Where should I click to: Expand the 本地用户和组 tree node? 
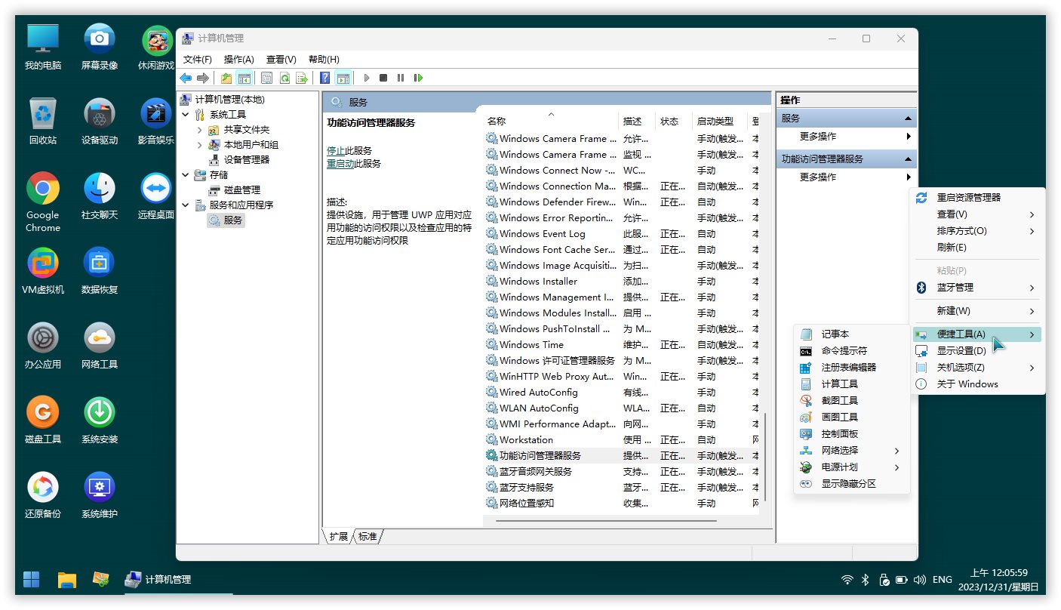tap(199, 145)
